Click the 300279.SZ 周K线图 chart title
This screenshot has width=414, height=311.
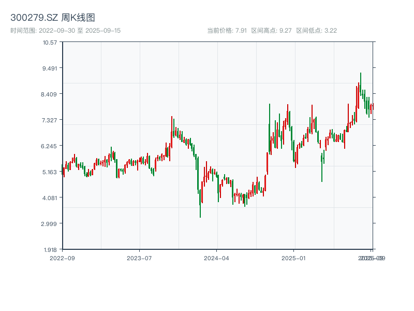click(53, 18)
